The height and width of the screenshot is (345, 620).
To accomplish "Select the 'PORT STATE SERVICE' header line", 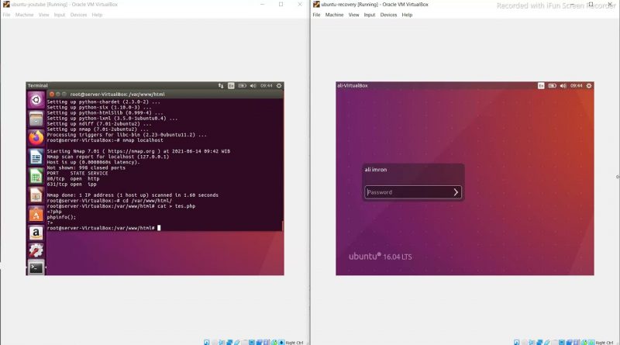I will point(77,174).
